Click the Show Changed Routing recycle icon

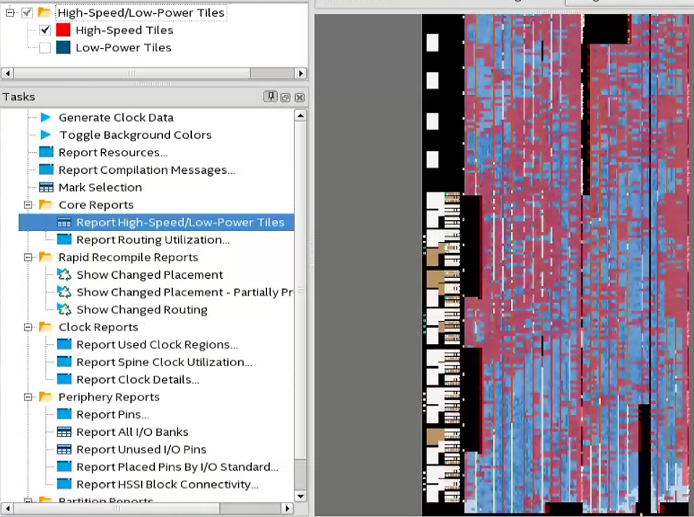click(64, 309)
